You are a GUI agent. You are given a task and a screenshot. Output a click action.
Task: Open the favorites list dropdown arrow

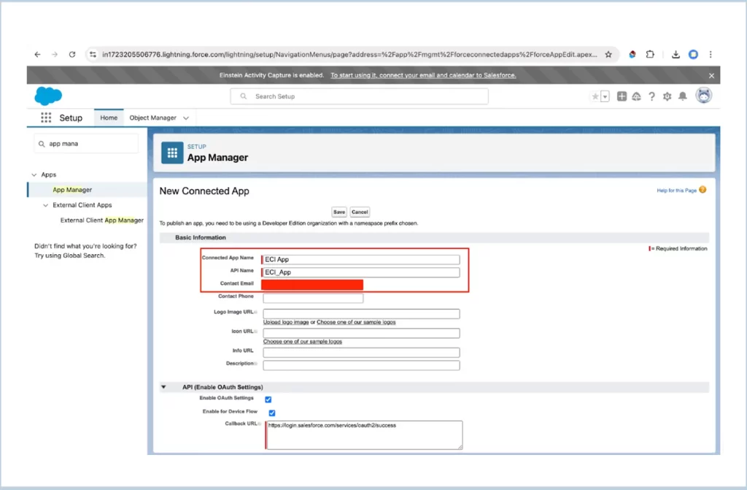(605, 96)
